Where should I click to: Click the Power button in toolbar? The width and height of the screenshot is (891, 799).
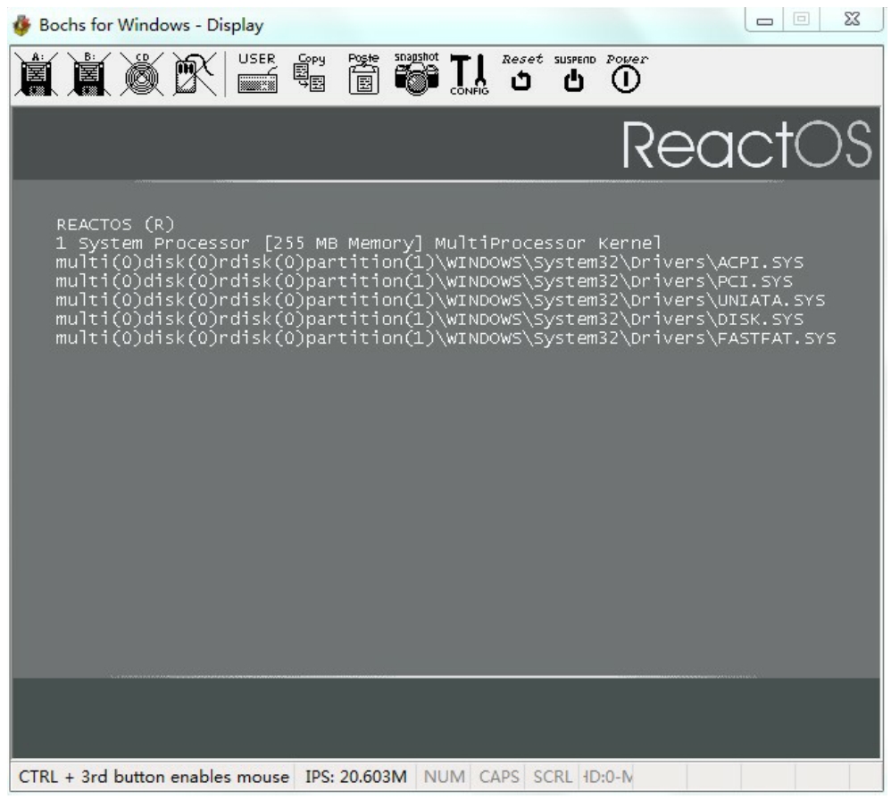[x=626, y=73]
